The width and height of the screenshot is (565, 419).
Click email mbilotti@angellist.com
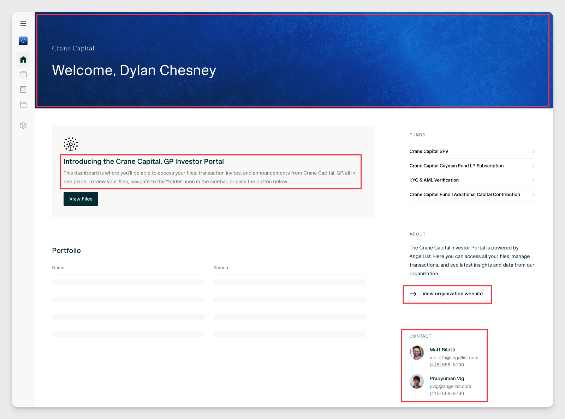click(x=454, y=357)
